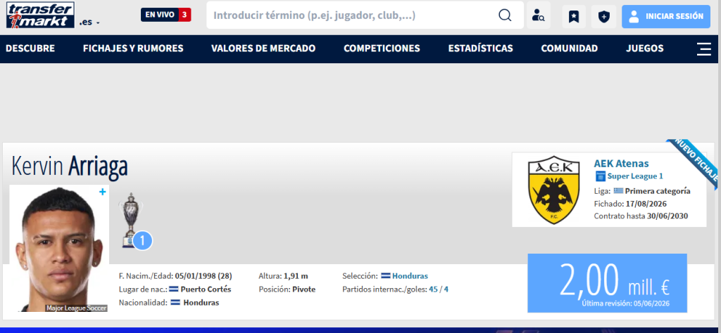Click Contrato hasta 30/06/2030 text

pyautogui.click(x=641, y=216)
